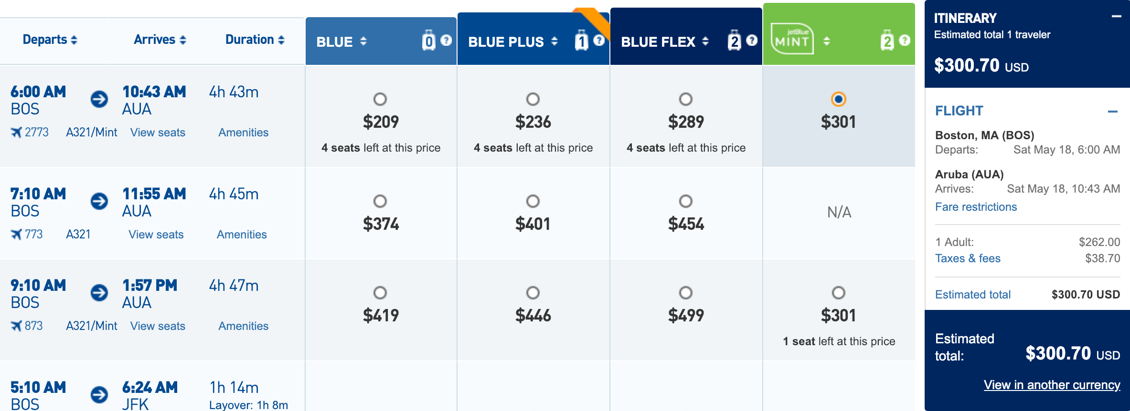View seats for the 7:10 AM flight
1130x411 pixels.
pos(156,235)
